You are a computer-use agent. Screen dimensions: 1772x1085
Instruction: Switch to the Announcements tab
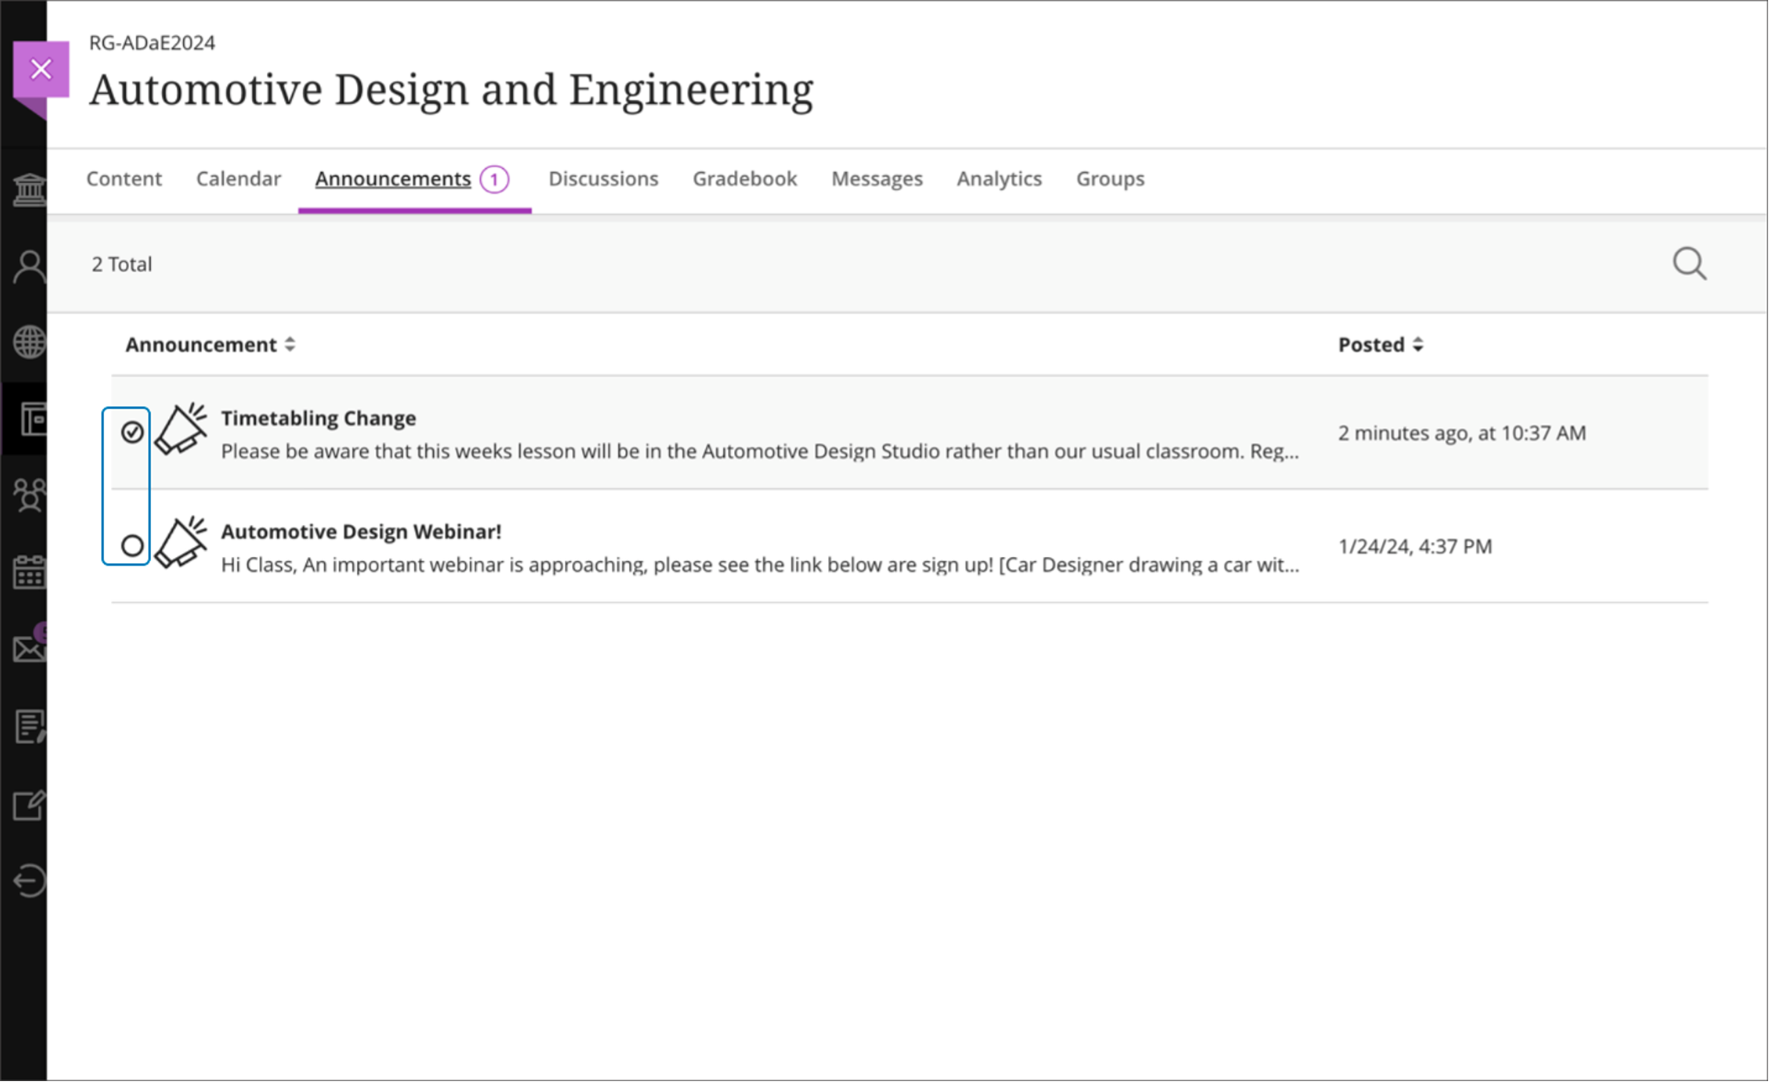click(392, 178)
